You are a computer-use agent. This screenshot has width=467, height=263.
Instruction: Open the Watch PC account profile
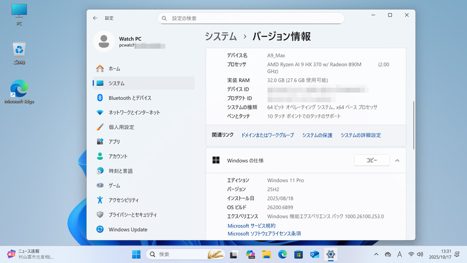(x=130, y=41)
